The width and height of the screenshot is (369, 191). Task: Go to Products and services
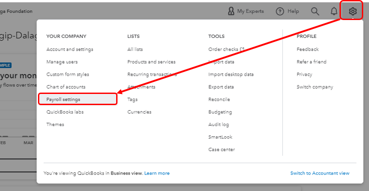coord(151,62)
